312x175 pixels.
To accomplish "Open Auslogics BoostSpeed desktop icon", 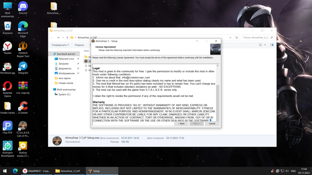I will [x=7, y=147].
